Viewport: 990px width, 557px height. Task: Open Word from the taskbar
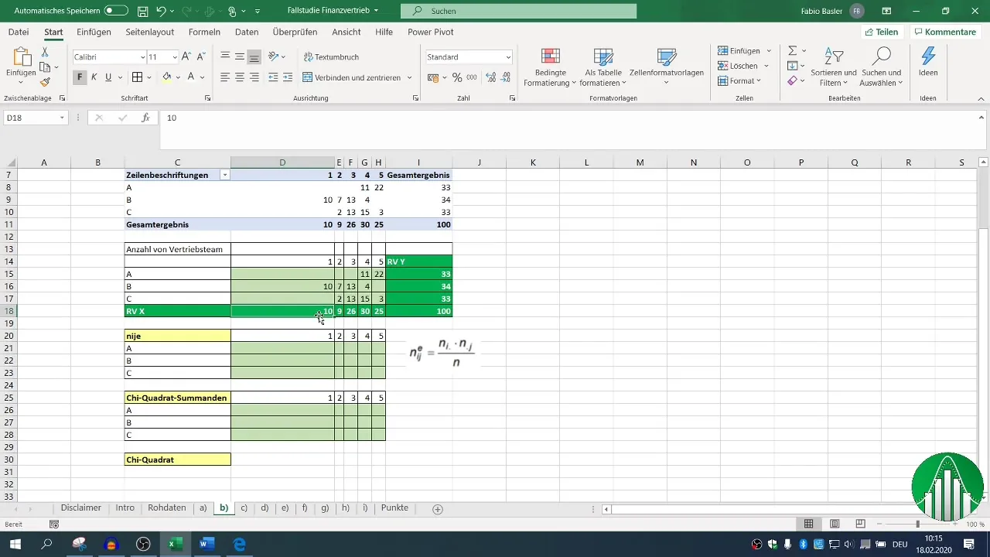click(x=207, y=544)
